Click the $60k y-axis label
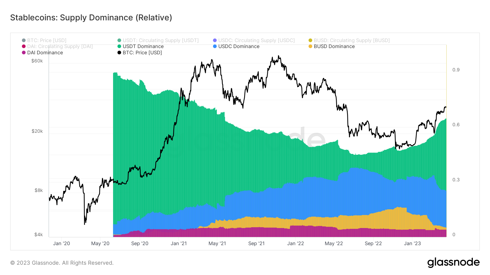Viewport: 490px width, 275px height. [x=37, y=61]
